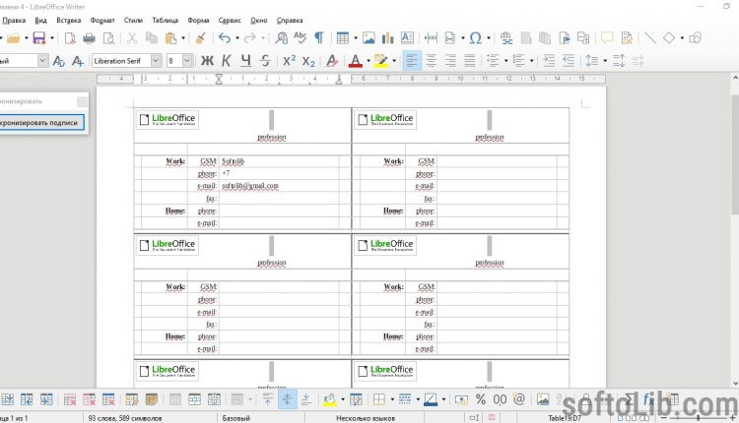Click the Insert Chart icon
739x423 pixels.
(388, 38)
